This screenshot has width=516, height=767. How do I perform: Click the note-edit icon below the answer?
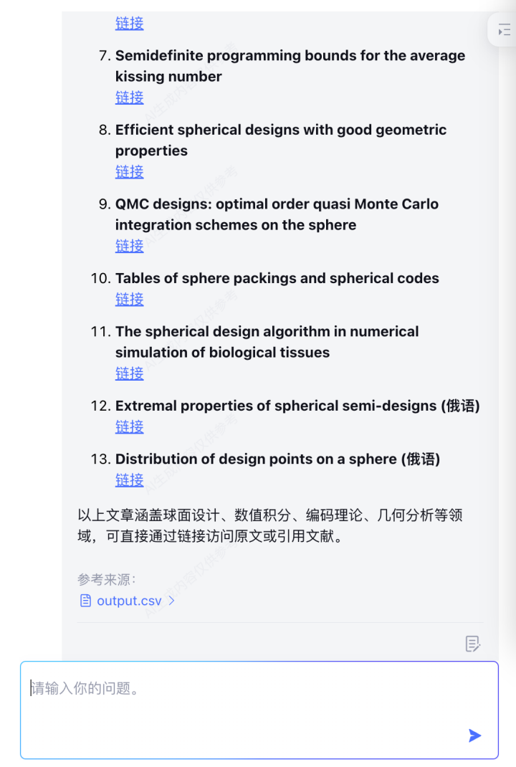[472, 644]
